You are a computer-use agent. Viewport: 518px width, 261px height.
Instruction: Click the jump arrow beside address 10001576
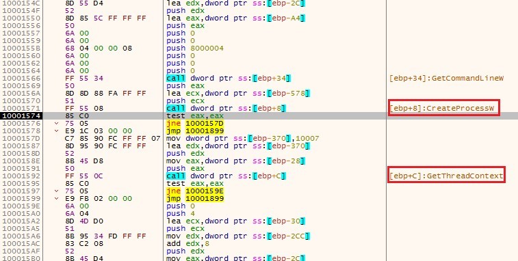(x=57, y=124)
